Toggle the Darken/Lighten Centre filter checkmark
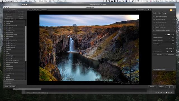This screenshot has width=179, height=101. tap(155, 31)
